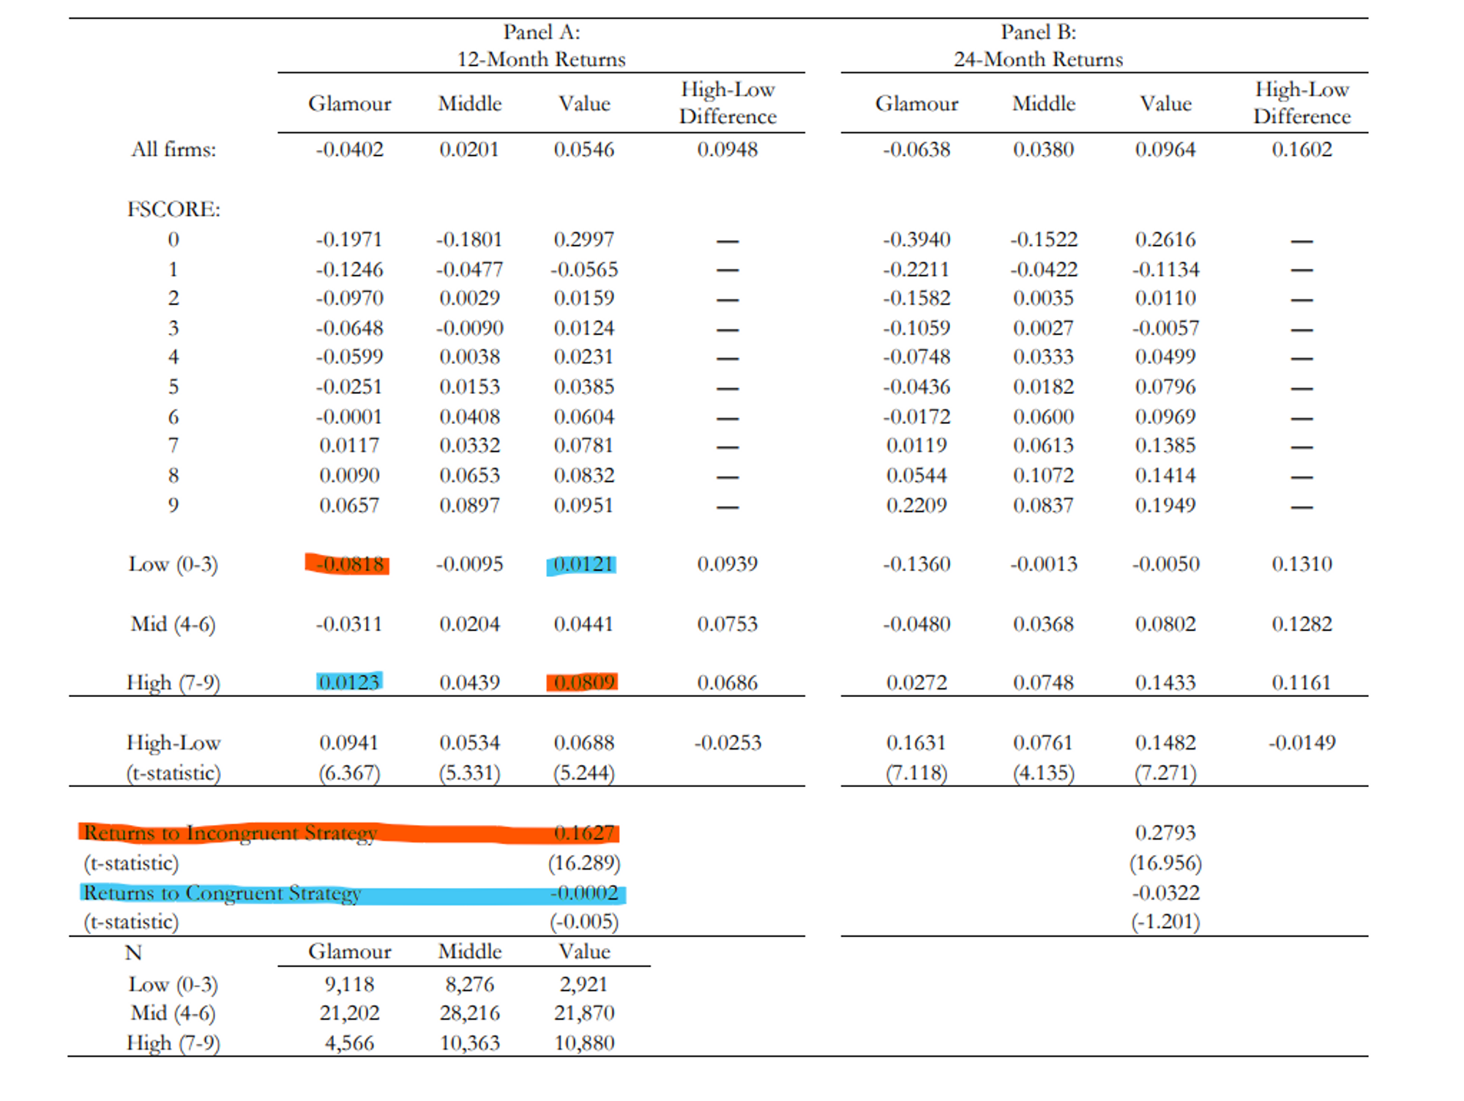Image resolution: width=1464 pixels, height=1101 pixels.
Task: Click value 0.0686 in High row
Action: [x=727, y=682]
